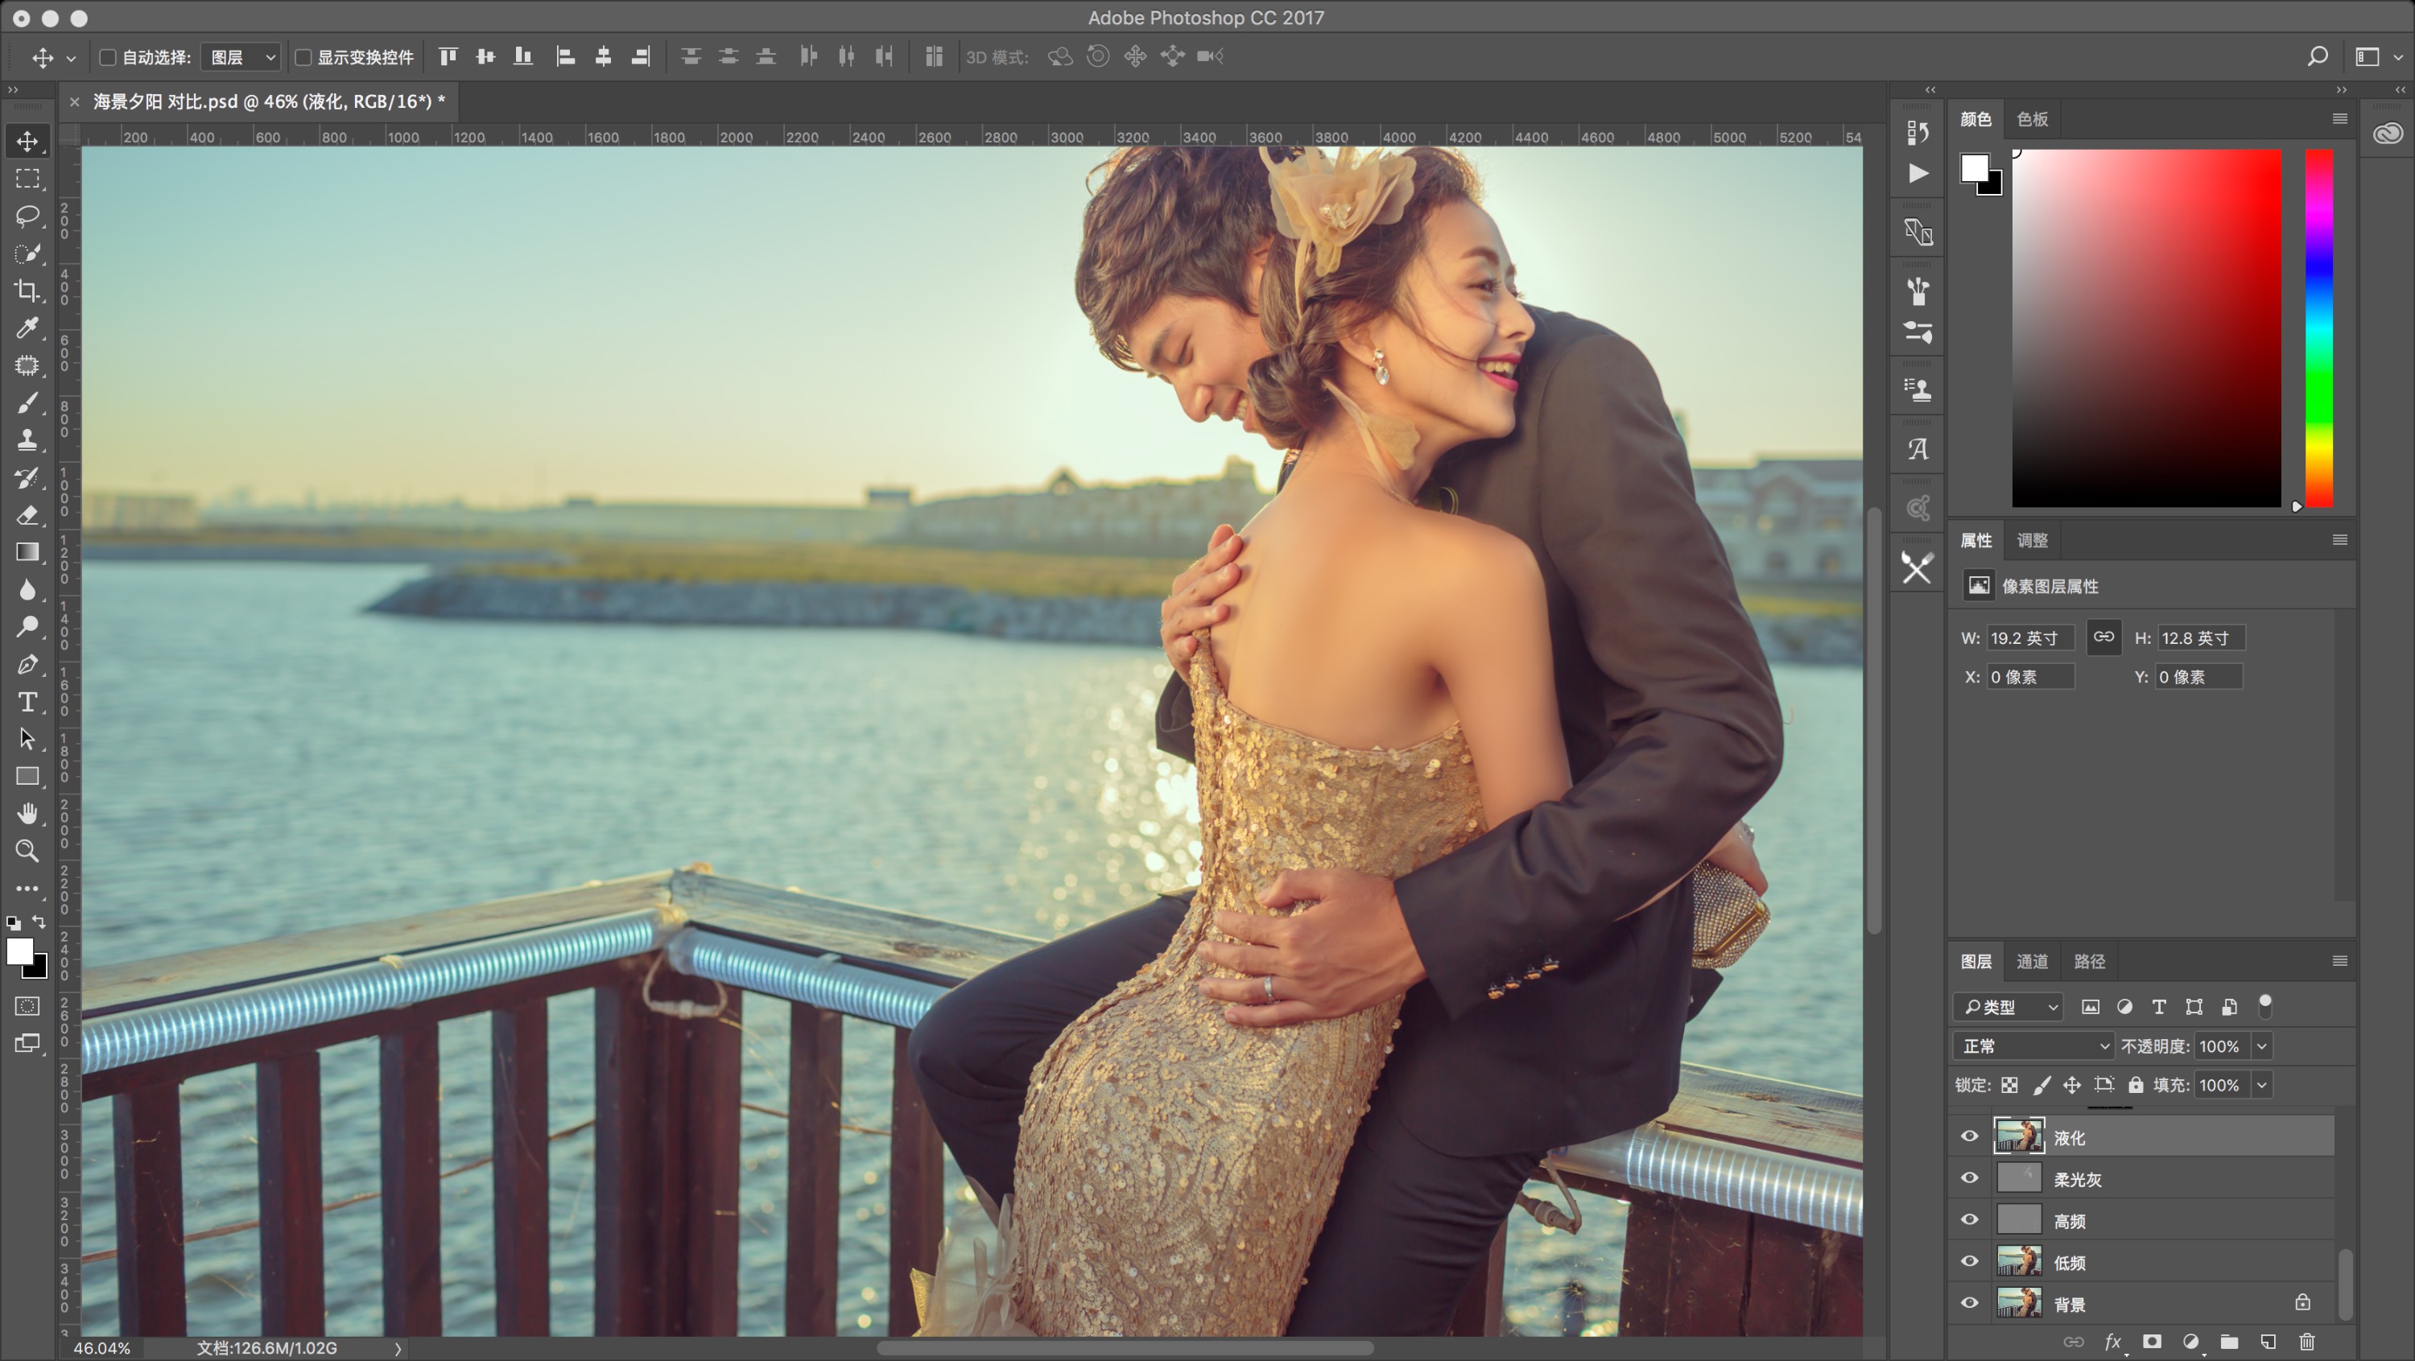Select the History Brush tool
Viewport: 2415px width, 1361px height.
[27, 477]
